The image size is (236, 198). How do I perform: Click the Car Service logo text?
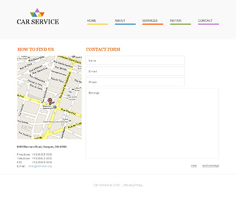pos(38,22)
